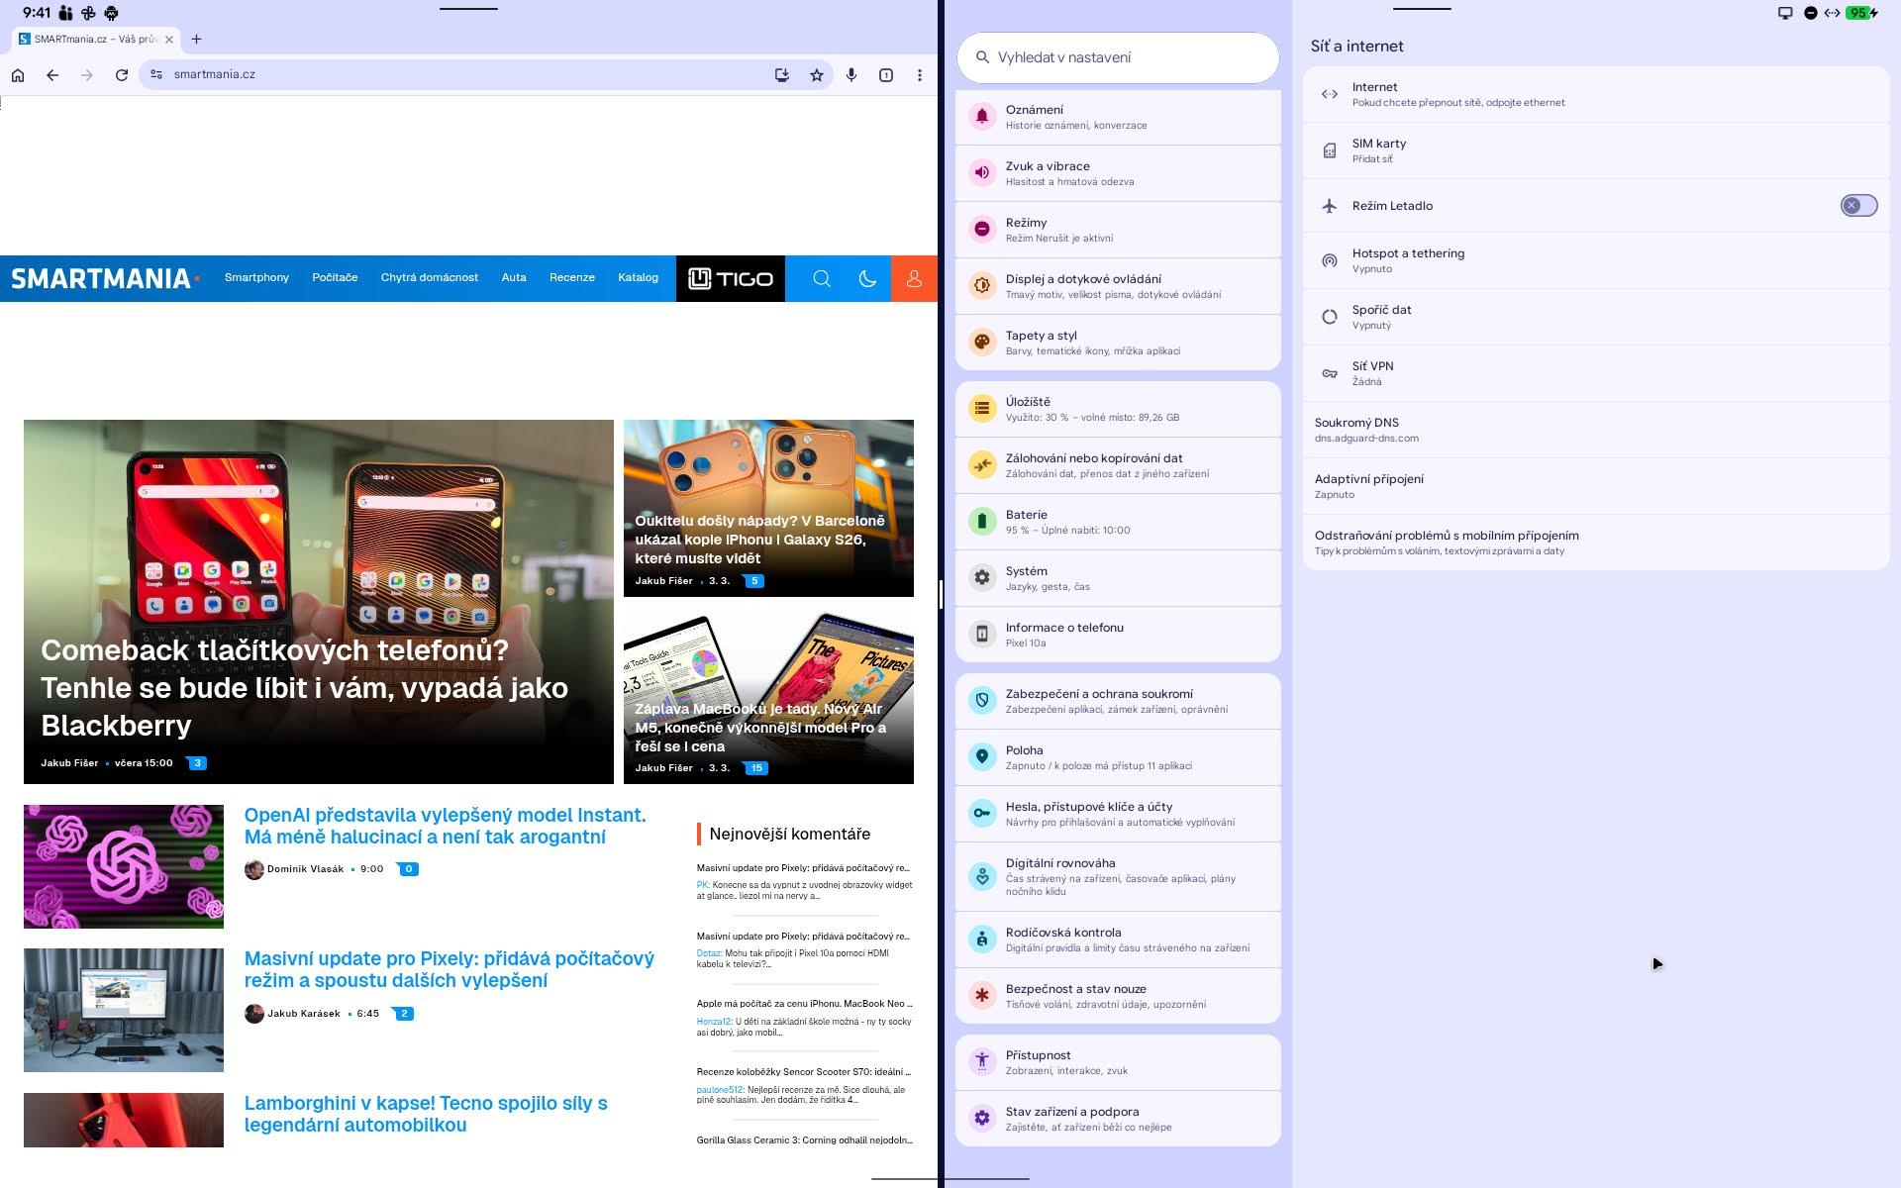Open the Smartphony menu item

tap(256, 277)
